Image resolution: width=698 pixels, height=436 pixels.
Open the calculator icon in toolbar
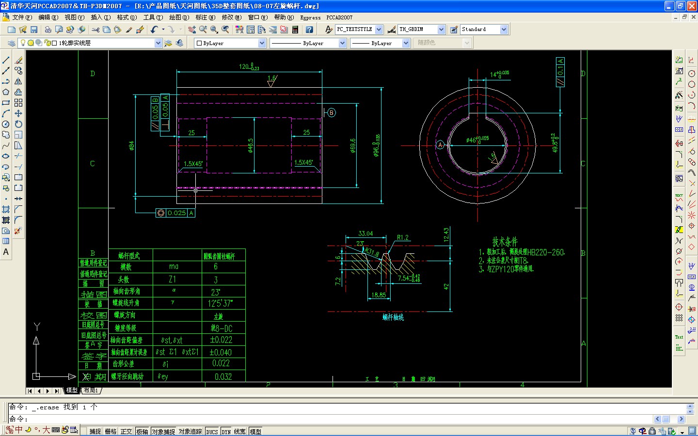(x=295, y=30)
